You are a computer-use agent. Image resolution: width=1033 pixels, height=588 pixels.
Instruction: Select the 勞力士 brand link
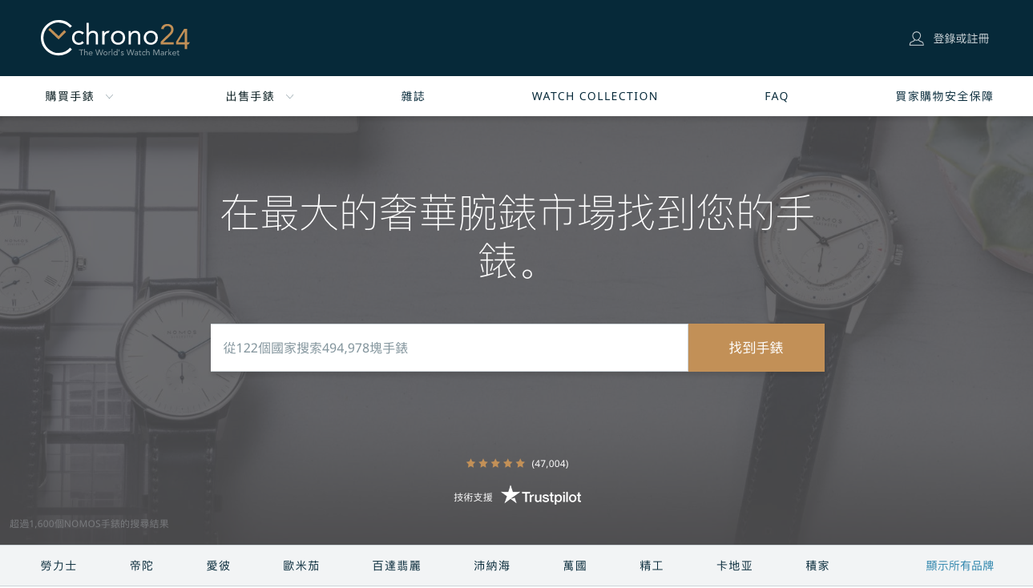59,566
